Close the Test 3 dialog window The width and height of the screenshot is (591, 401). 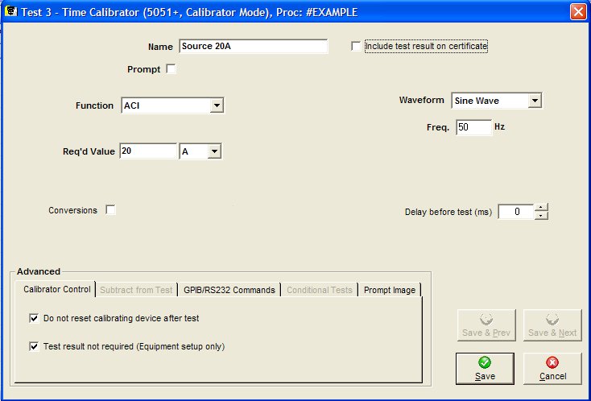tap(577, 12)
